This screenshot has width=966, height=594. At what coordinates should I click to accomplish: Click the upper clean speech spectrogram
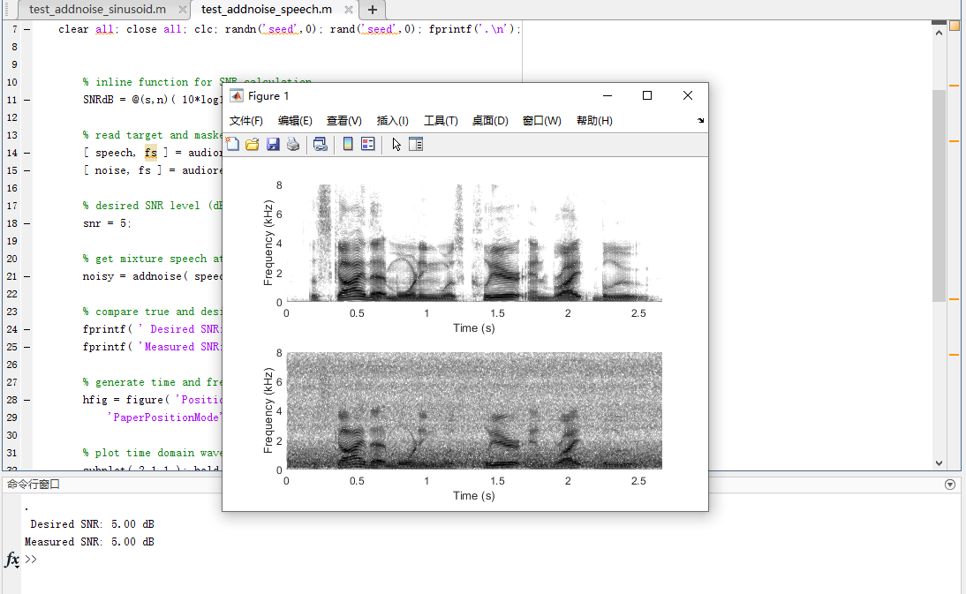point(474,244)
